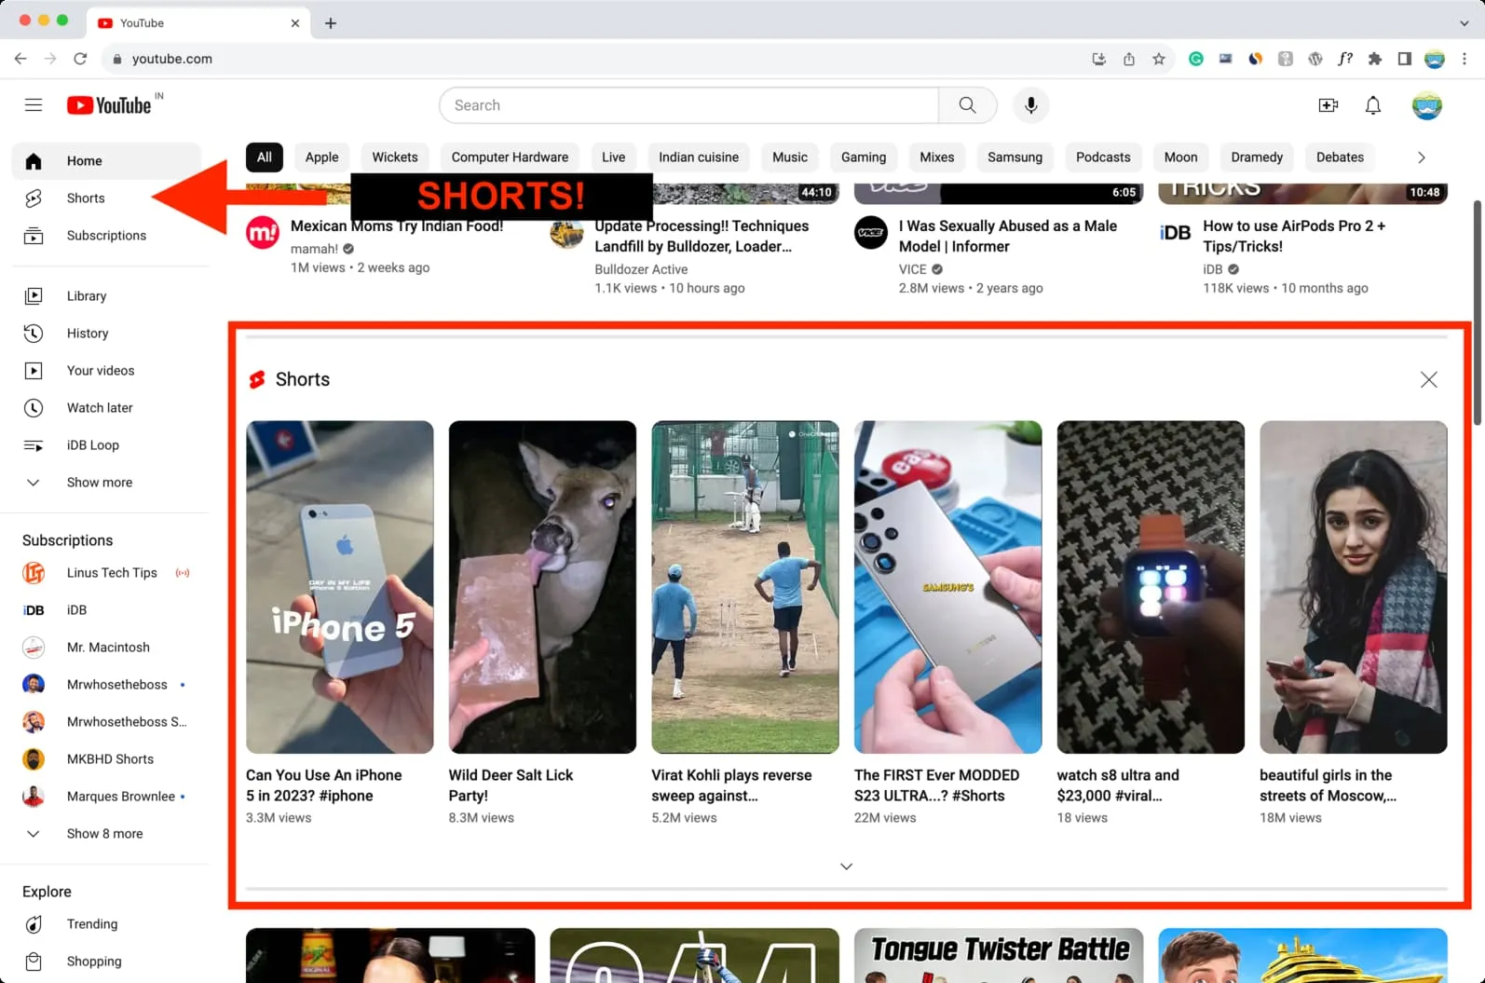Select the Debates filter chip
Image resolution: width=1485 pixels, height=983 pixels.
[x=1340, y=157]
